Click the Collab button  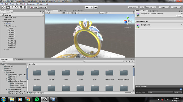pos(133,7)
